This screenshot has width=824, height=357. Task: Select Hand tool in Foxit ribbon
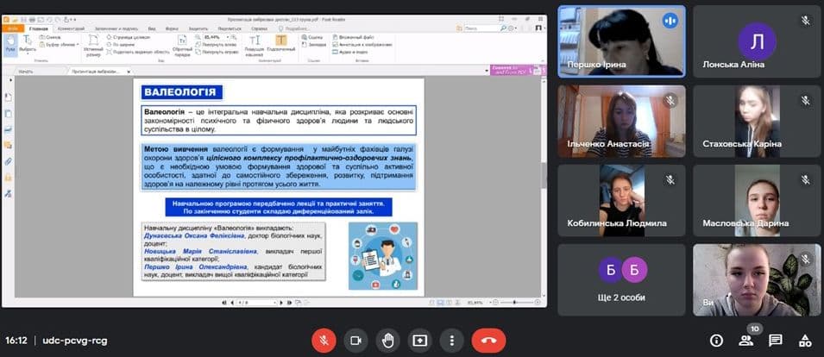click(10, 45)
